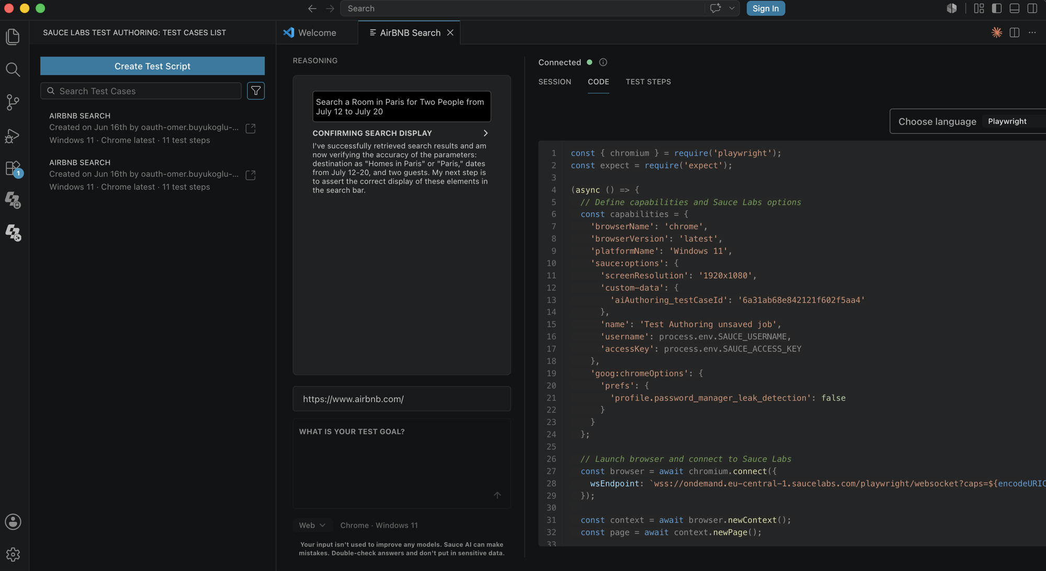Go forward in navigation history
This screenshot has height=571, width=1046.
tap(330, 8)
